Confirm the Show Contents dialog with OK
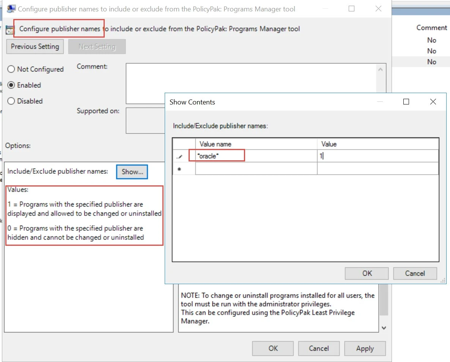Screen dimensions: 450x362 pos(366,273)
